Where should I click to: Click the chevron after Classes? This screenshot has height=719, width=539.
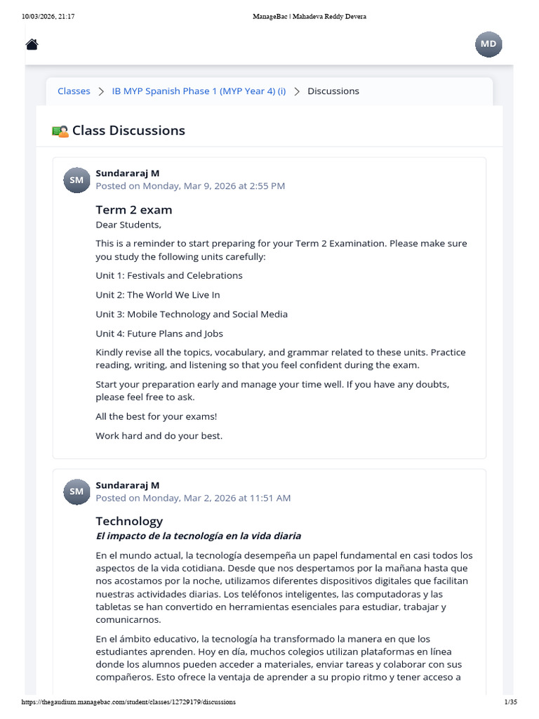[x=101, y=92]
